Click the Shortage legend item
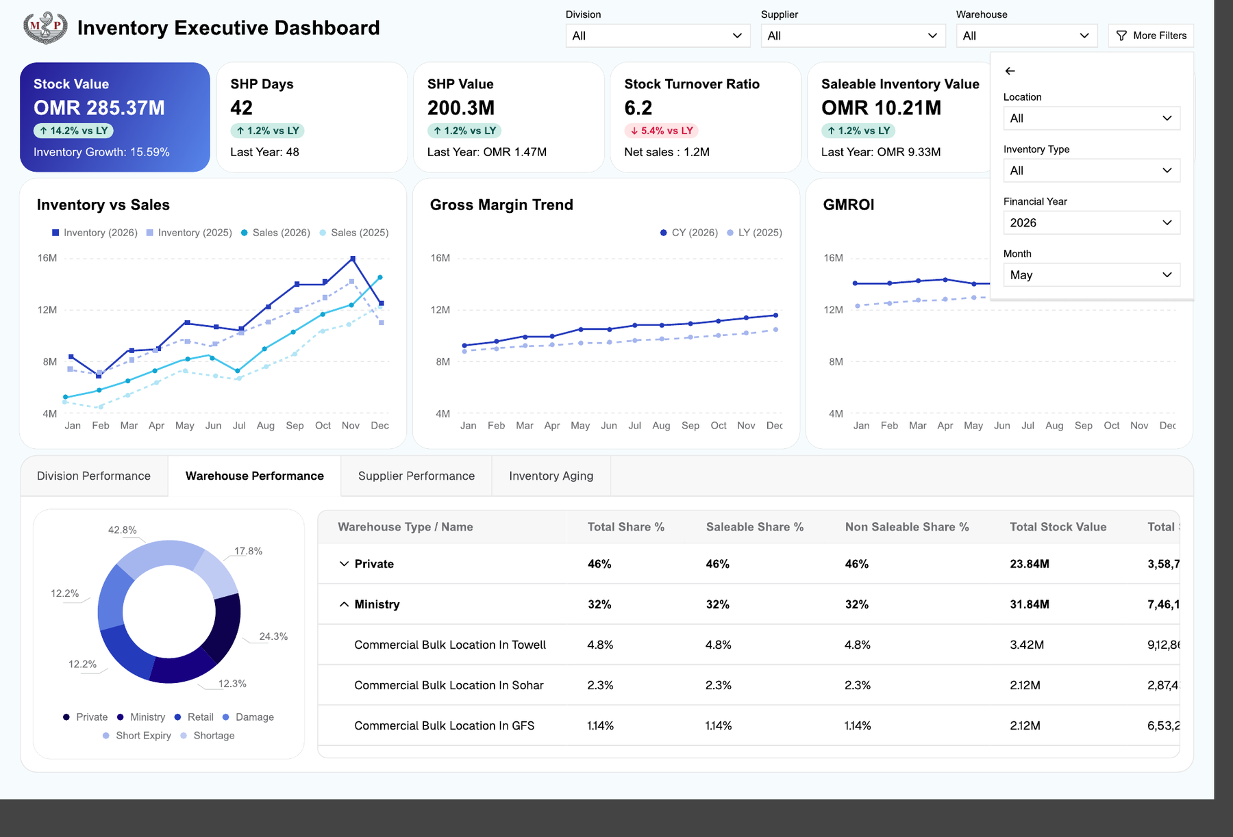1233x837 pixels. point(207,736)
